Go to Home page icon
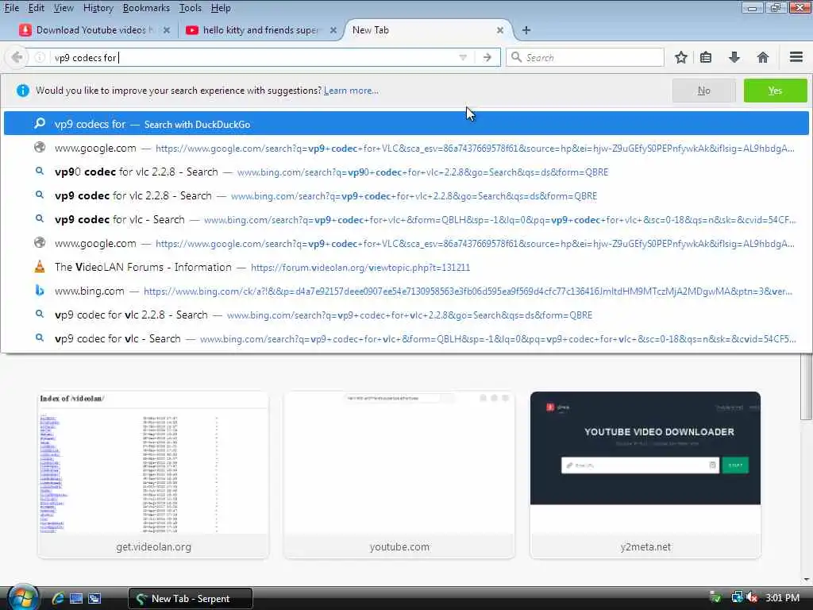 (763, 57)
